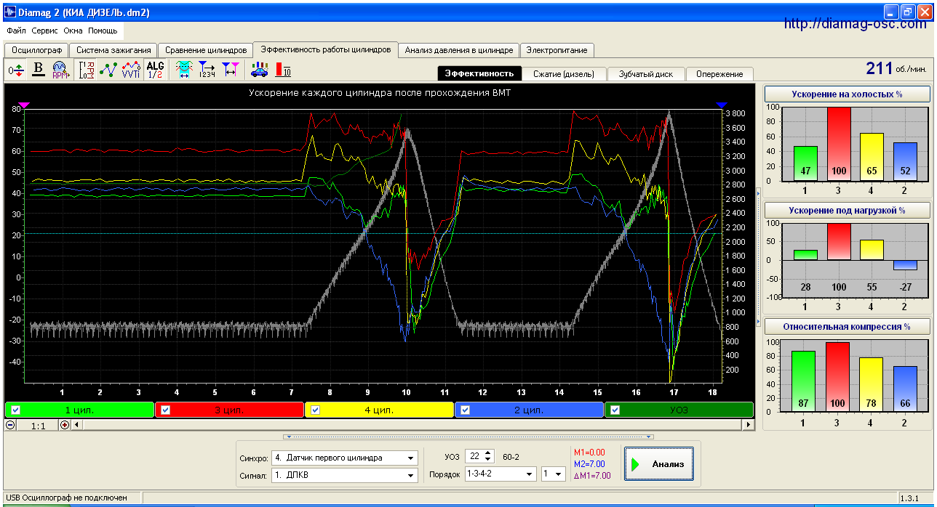The height and width of the screenshot is (507, 937).
Task: Open the Помощь menu
Action: [103, 31]
